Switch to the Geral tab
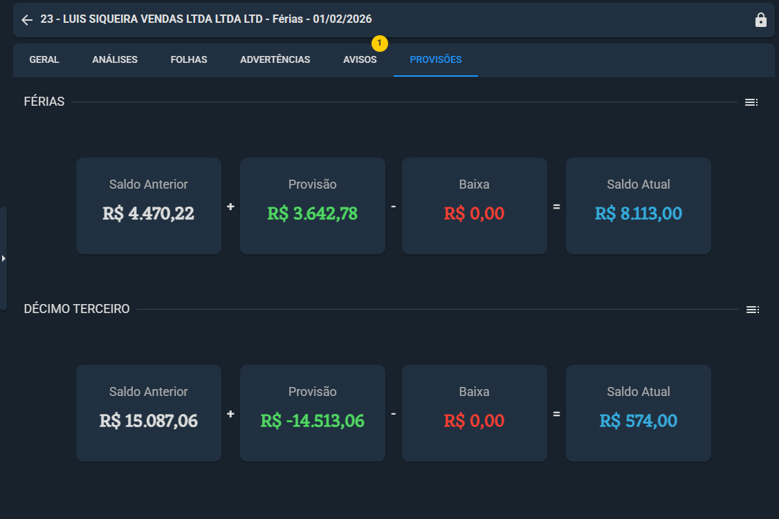Screen dimensions: 779x519 click(44, 59)
